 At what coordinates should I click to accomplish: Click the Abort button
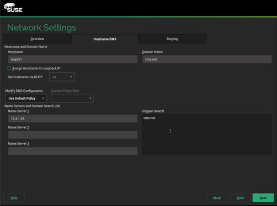tap(217, 198)
